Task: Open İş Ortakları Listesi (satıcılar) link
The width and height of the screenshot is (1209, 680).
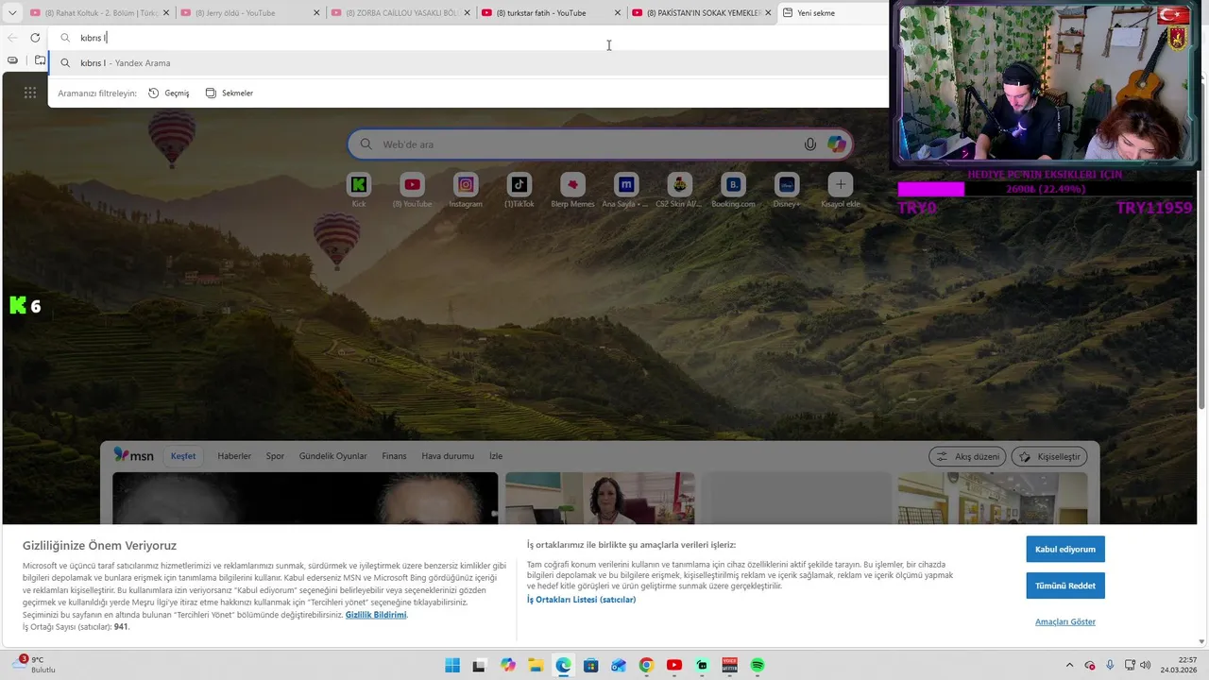Action: click(581, 600)
